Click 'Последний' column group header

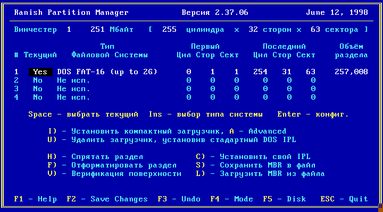pos(284,47)
